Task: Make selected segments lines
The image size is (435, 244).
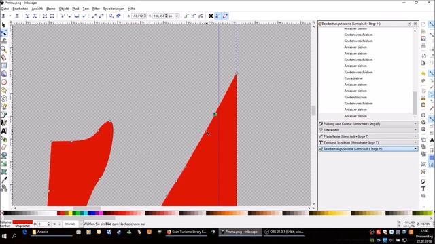Action: (x=94, y=16)
